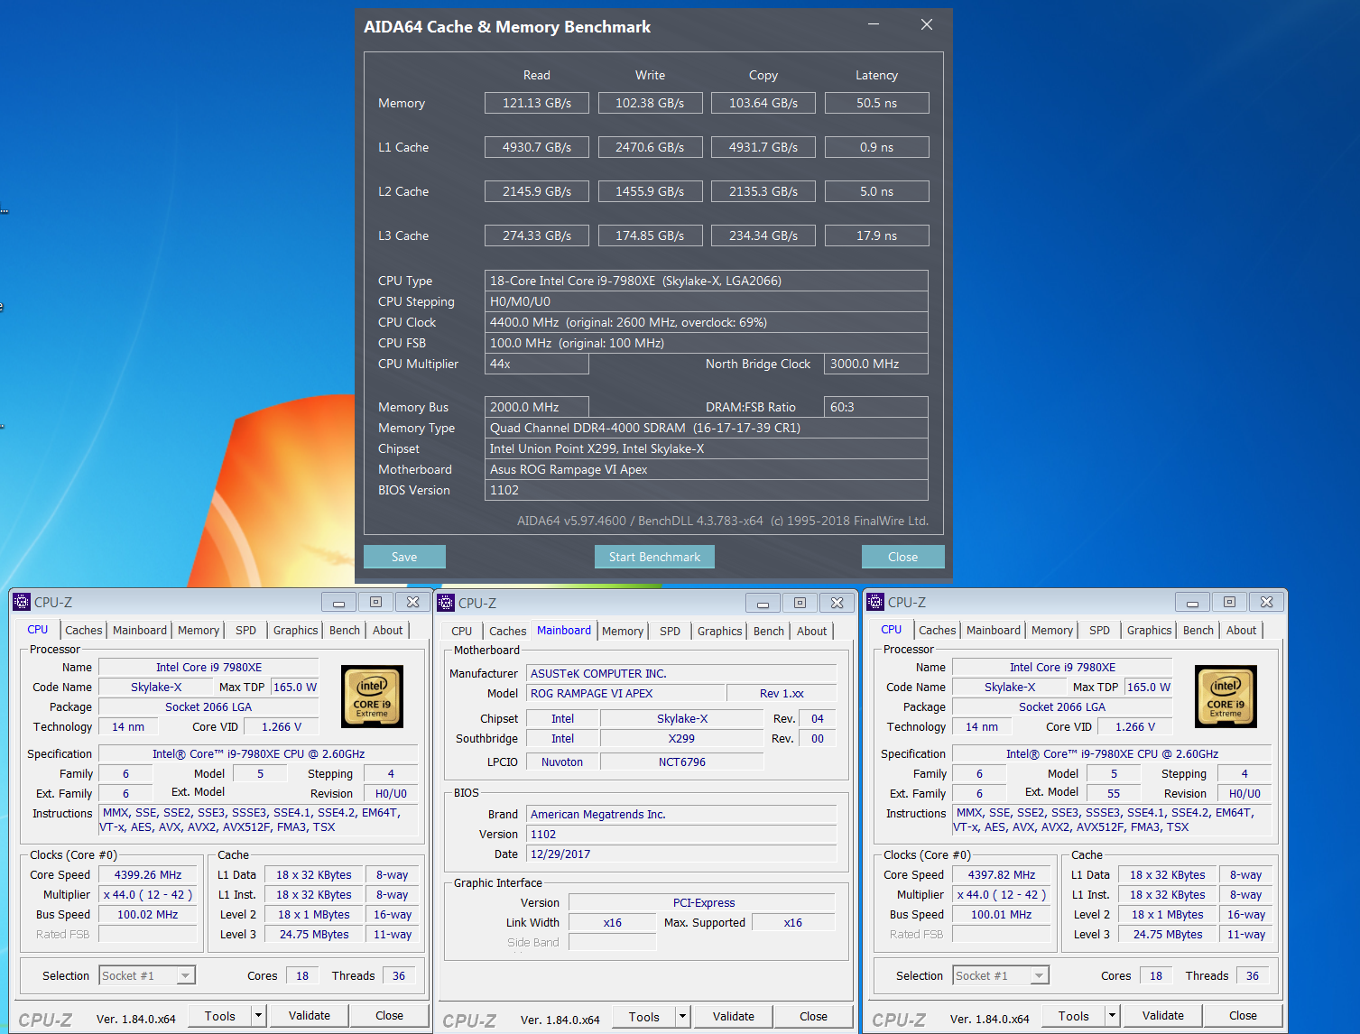Image resolution: width=1360 pixels, height=1034 pixels.
Task: Click the CPU-Z app icon in middle window title
Action: 446,604
